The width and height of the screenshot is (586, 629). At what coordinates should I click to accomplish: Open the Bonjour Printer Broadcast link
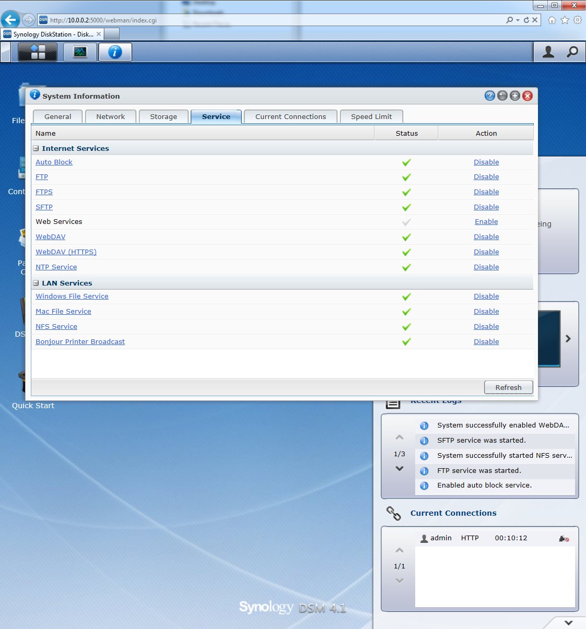coord(80,342)
